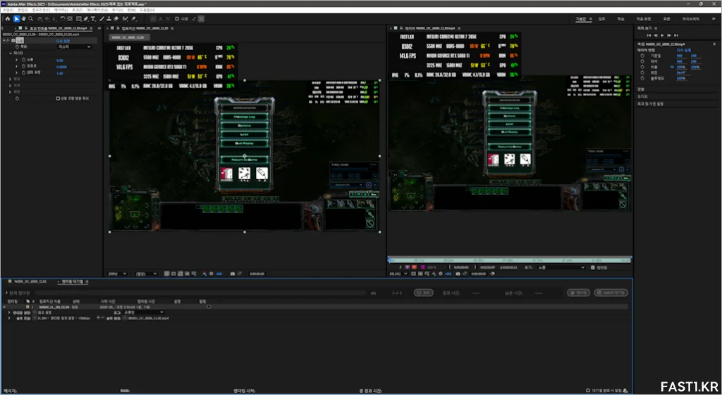Toggle stopwatch for 불투명도 property

point(642,78)
